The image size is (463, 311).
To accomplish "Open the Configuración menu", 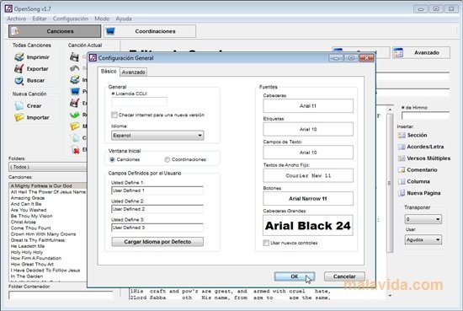I will (70, 19).
